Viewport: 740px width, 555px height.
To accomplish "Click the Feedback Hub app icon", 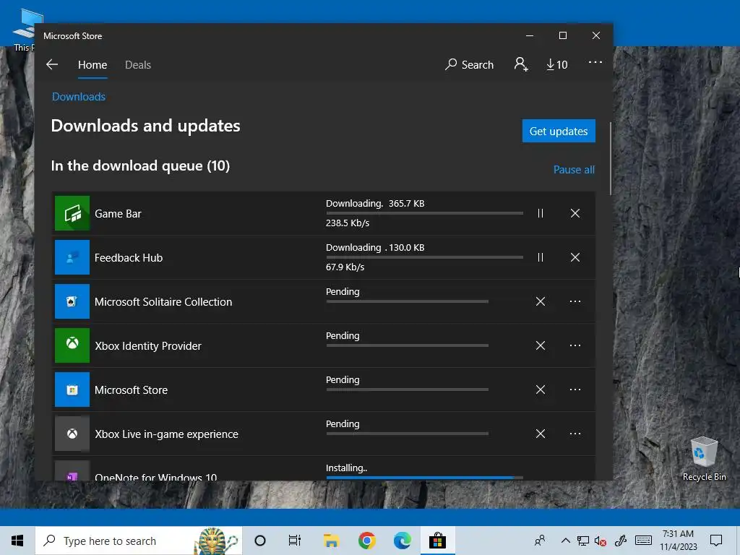I will [x=72, y=257].
